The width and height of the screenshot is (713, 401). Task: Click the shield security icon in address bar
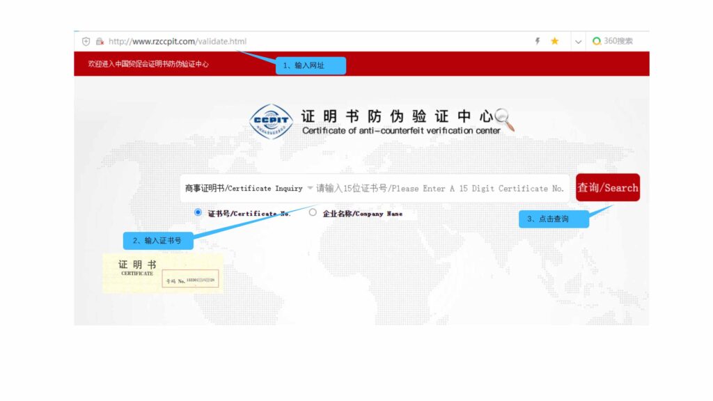(86, 41)
